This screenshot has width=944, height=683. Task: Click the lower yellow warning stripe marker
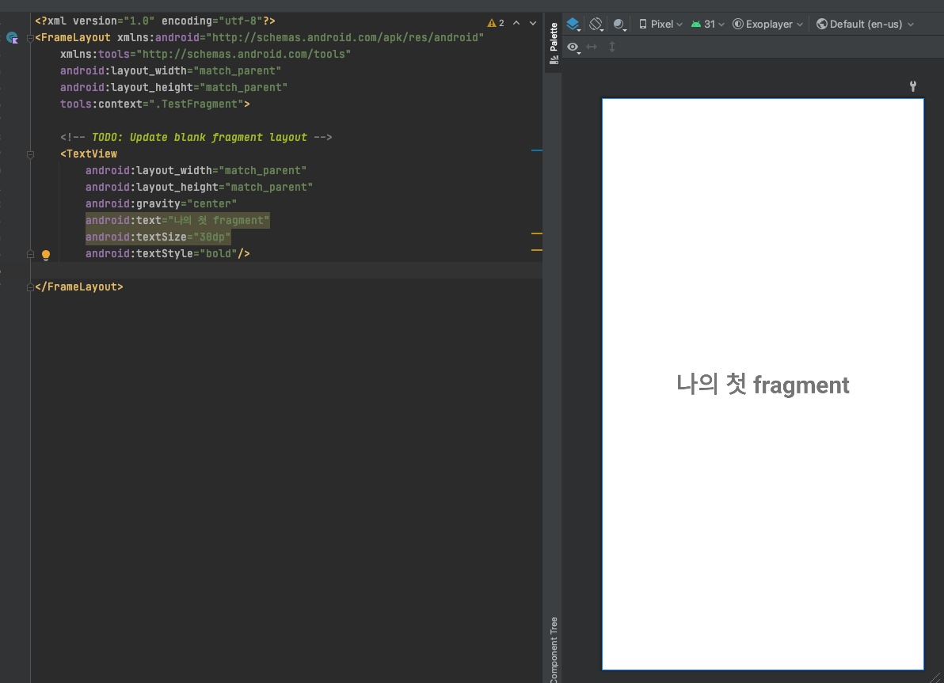coord(536,250)
